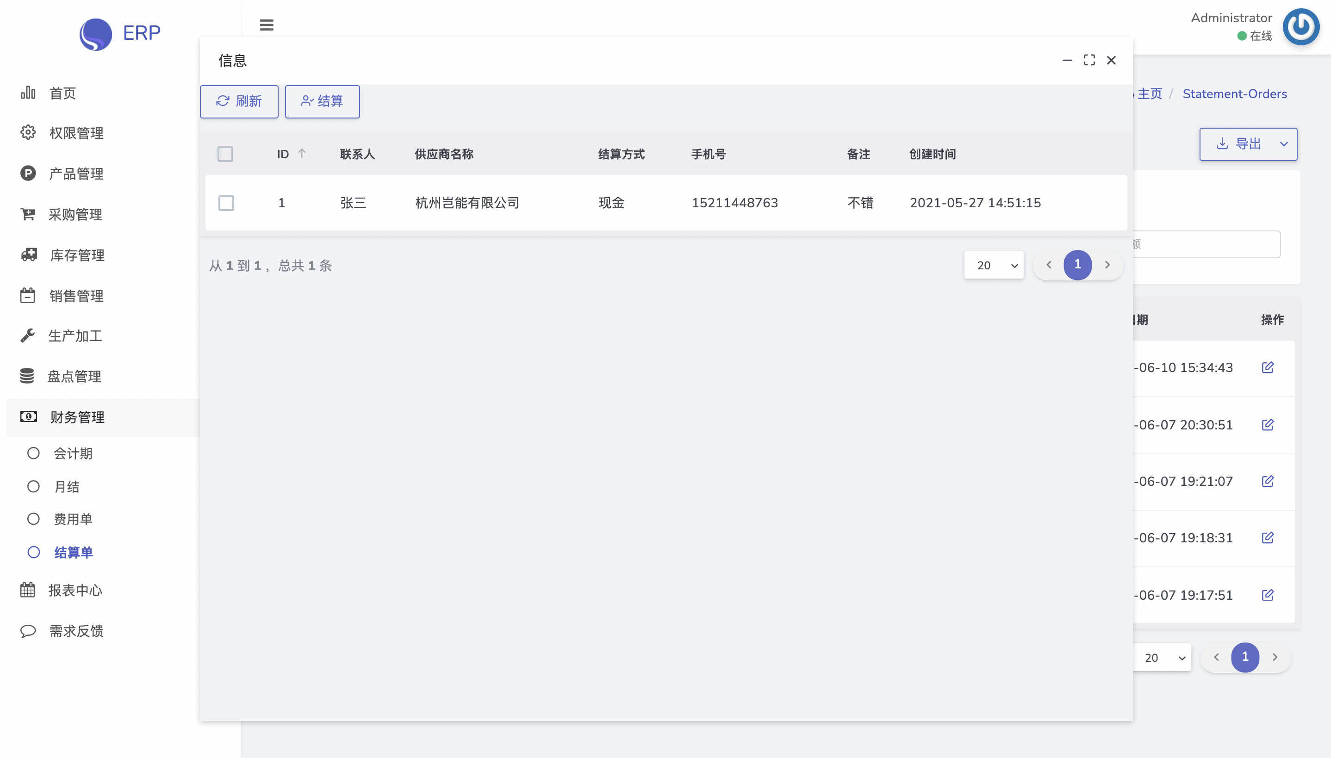Click the hamburger menu toggle icon
This screenshot has width=1331, height=758.
click(267, 25)
